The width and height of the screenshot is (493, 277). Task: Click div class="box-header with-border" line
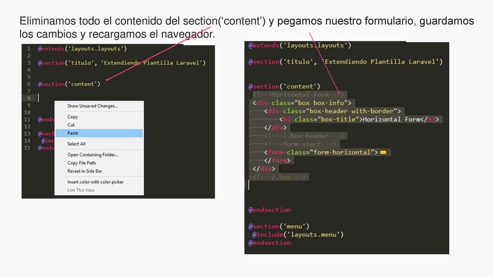tap(332, 111)
